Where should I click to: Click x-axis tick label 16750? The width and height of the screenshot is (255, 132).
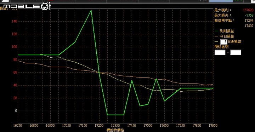18,126
